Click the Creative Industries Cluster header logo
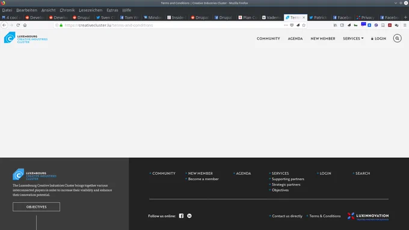409x230 pixels. pos(25,38)
